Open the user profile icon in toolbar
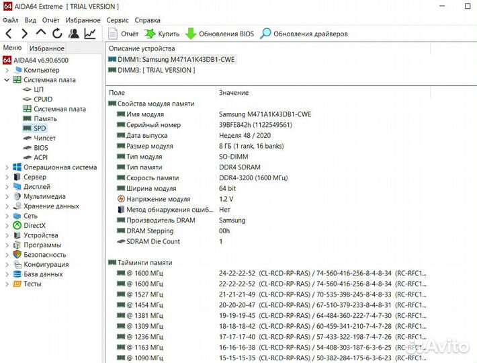Viewport: 477px width, 363px height. point(74,34)
